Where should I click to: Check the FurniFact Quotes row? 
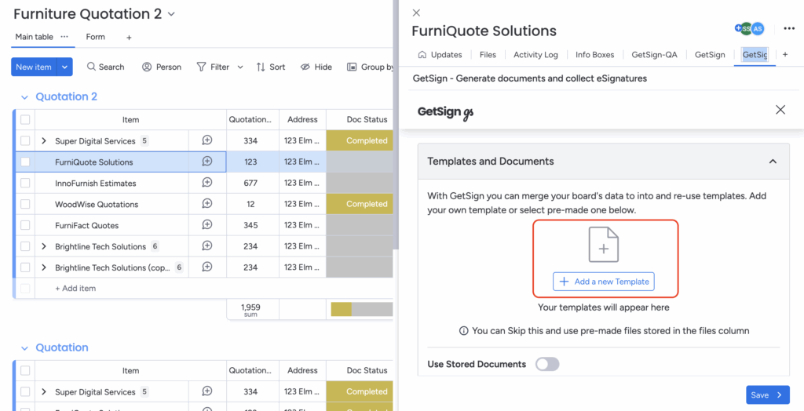point(25,225)
